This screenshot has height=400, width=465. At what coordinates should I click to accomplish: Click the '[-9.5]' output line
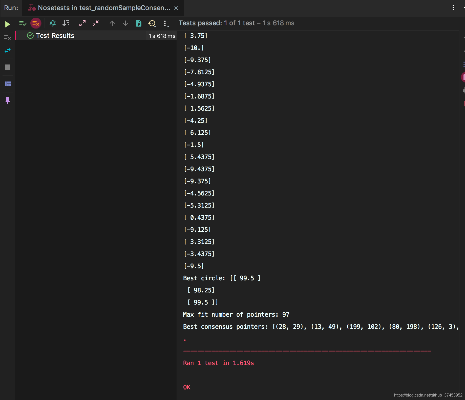tap(194, 266)
